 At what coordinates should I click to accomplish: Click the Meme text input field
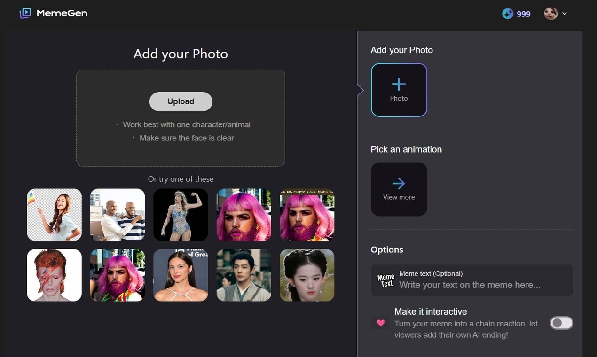pos(472,280)
